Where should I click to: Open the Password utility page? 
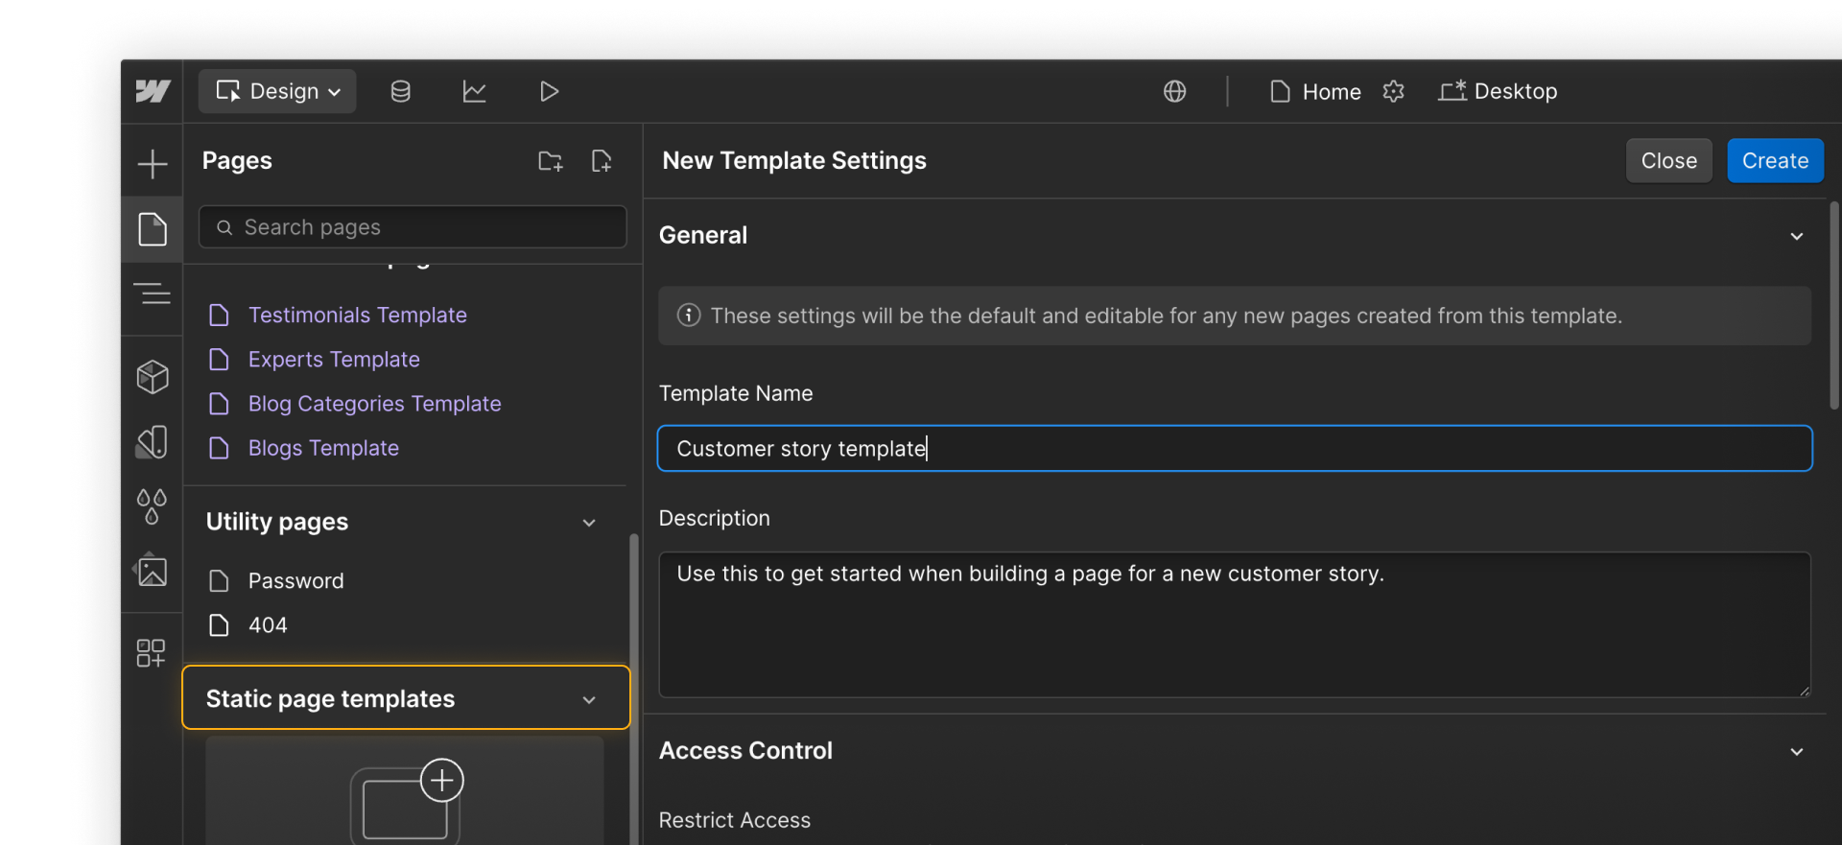pos(295,580)
